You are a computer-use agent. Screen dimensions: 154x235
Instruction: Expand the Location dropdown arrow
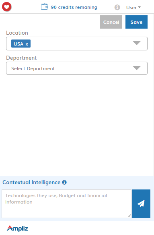coord(137,43)
